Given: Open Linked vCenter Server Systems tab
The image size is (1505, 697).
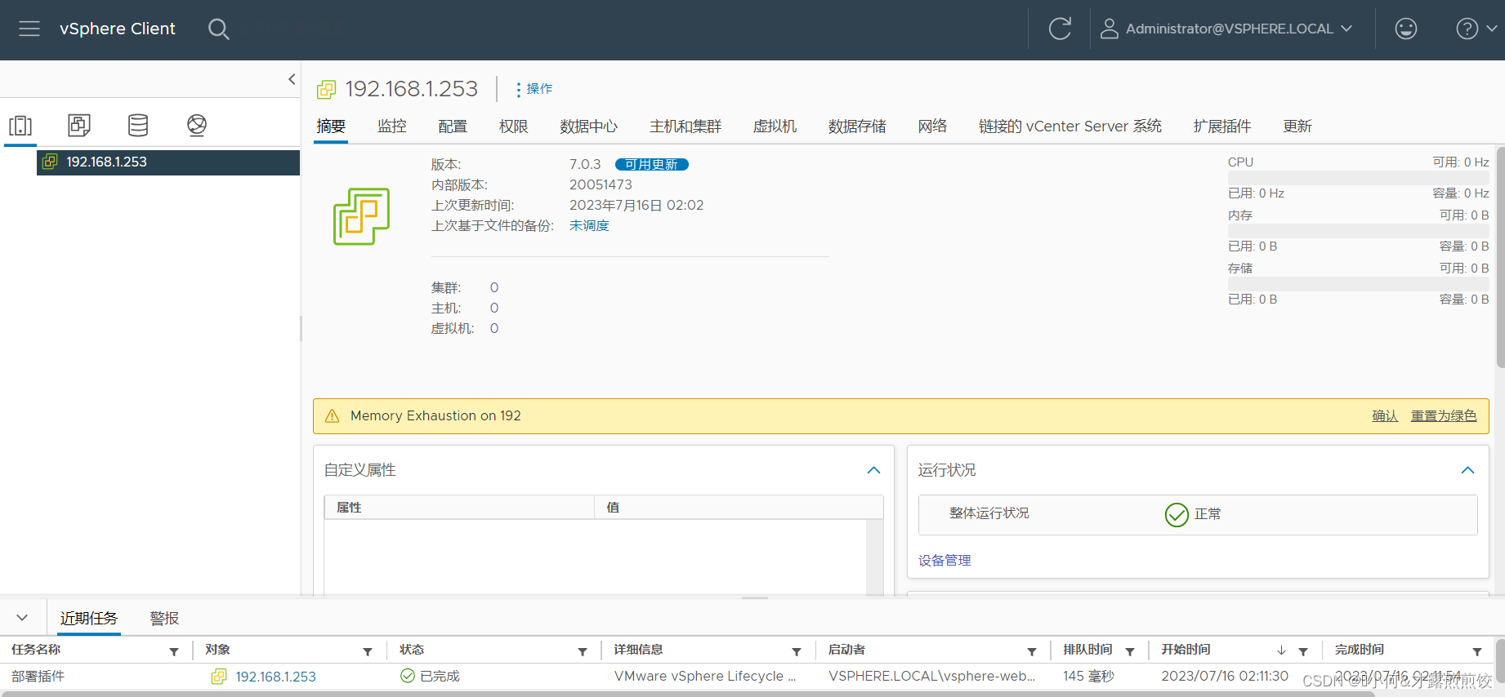Looking at the screenshot, I should (x=1070, y=126).
